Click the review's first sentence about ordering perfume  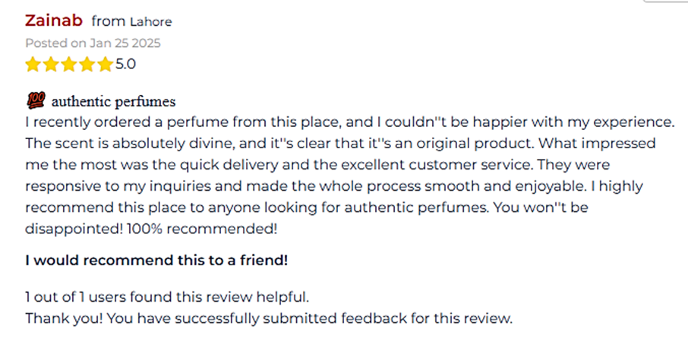pos(349,122)
